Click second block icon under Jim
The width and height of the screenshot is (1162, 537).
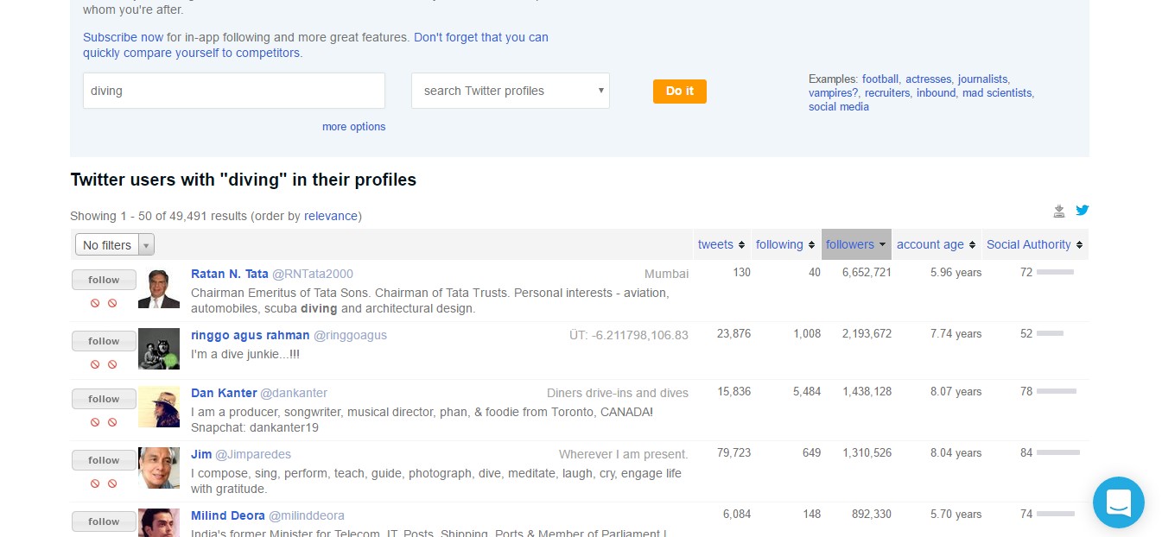[112, 483]
